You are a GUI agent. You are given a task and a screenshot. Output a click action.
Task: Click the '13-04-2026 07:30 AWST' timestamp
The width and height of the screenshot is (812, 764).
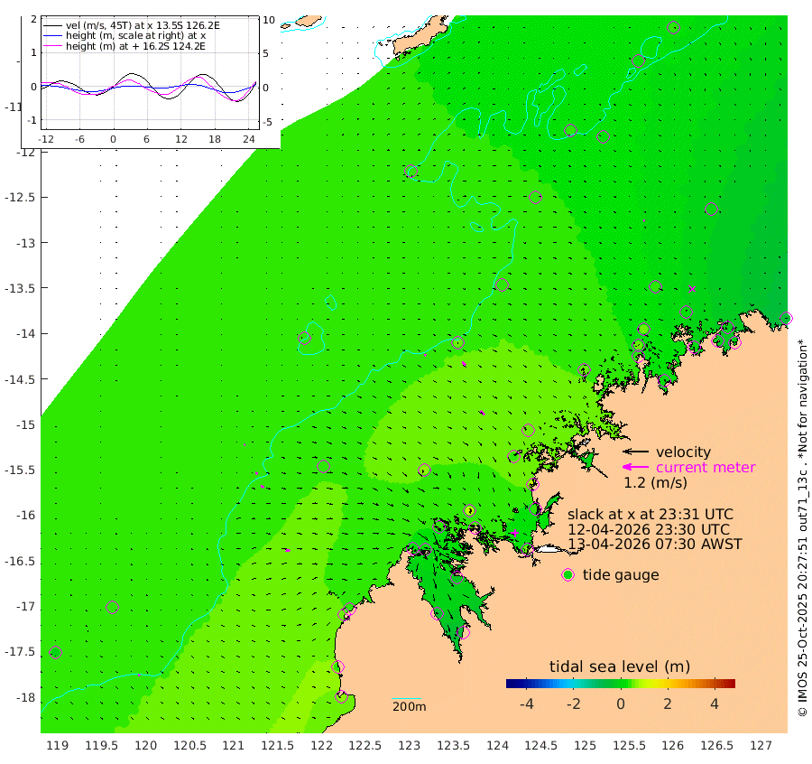[x=655, y=545]
